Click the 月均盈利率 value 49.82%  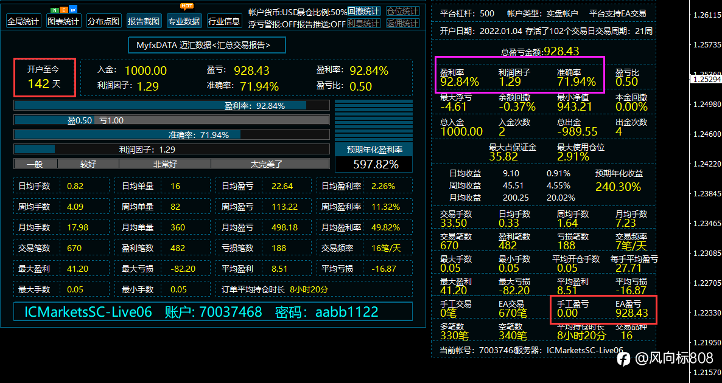(385, 227)
